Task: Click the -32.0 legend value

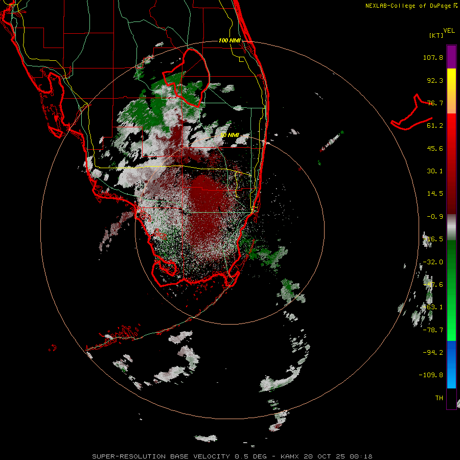Action: click(433, 262)
